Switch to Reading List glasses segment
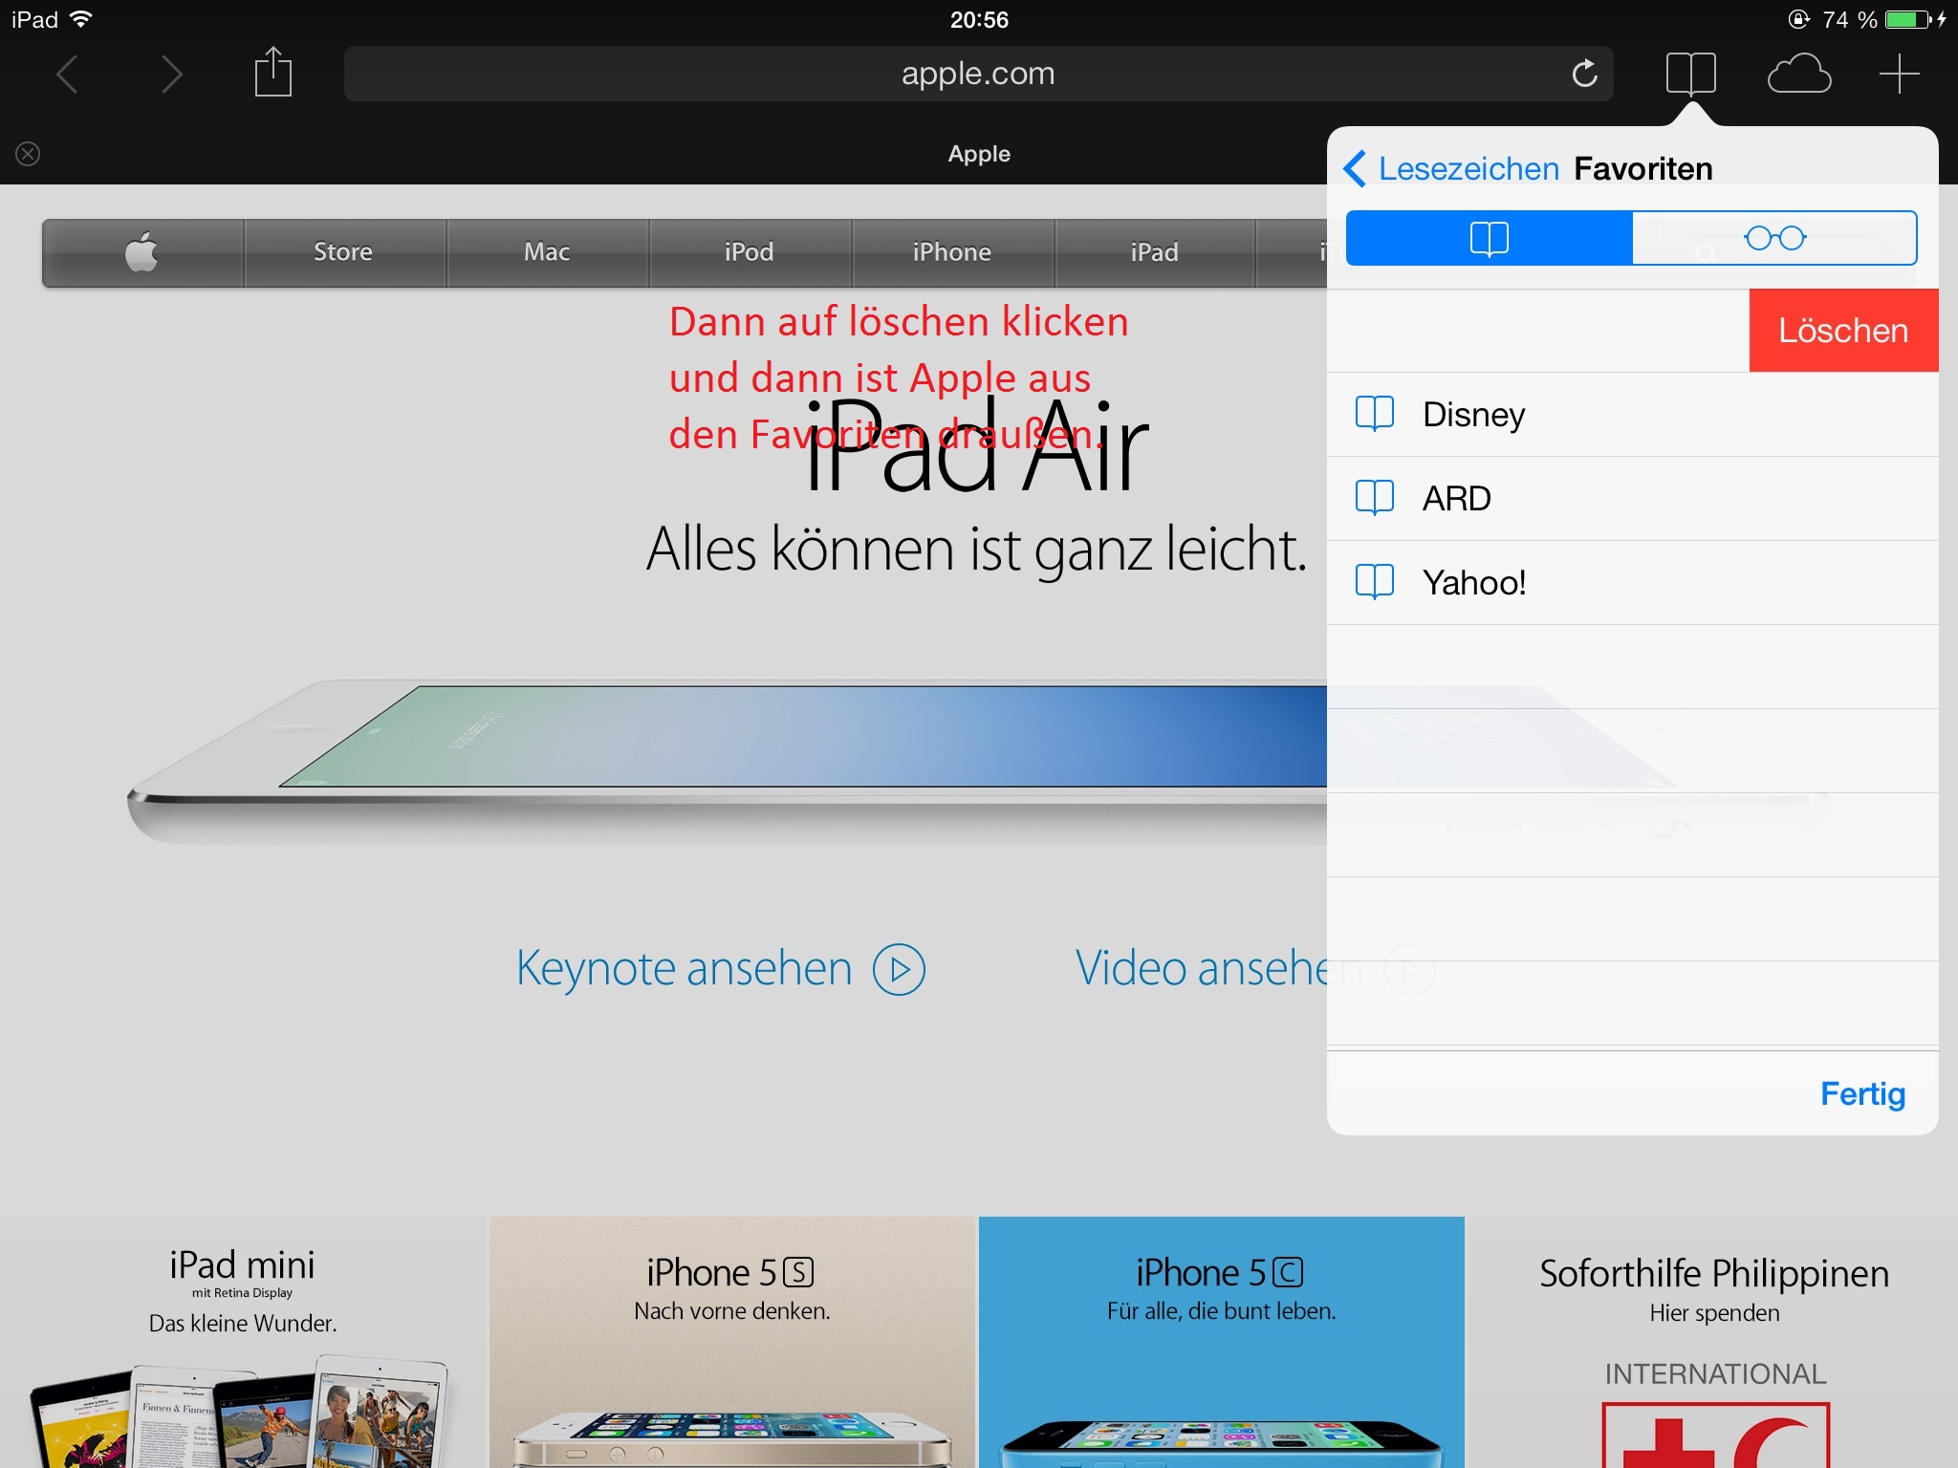Screen dimensions: 1958x1468 [x=1773, y=238]
